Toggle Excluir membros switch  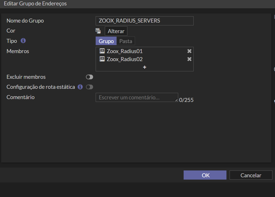pos(89,77)
